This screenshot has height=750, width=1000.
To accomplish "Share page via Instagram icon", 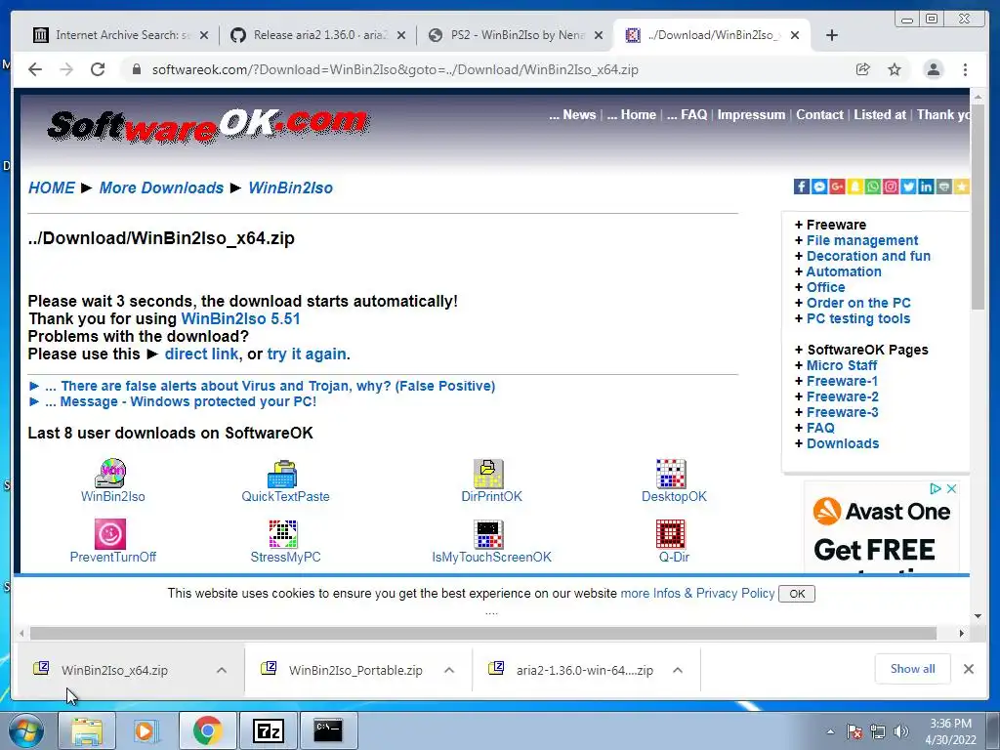I will (x=891, y=187).
